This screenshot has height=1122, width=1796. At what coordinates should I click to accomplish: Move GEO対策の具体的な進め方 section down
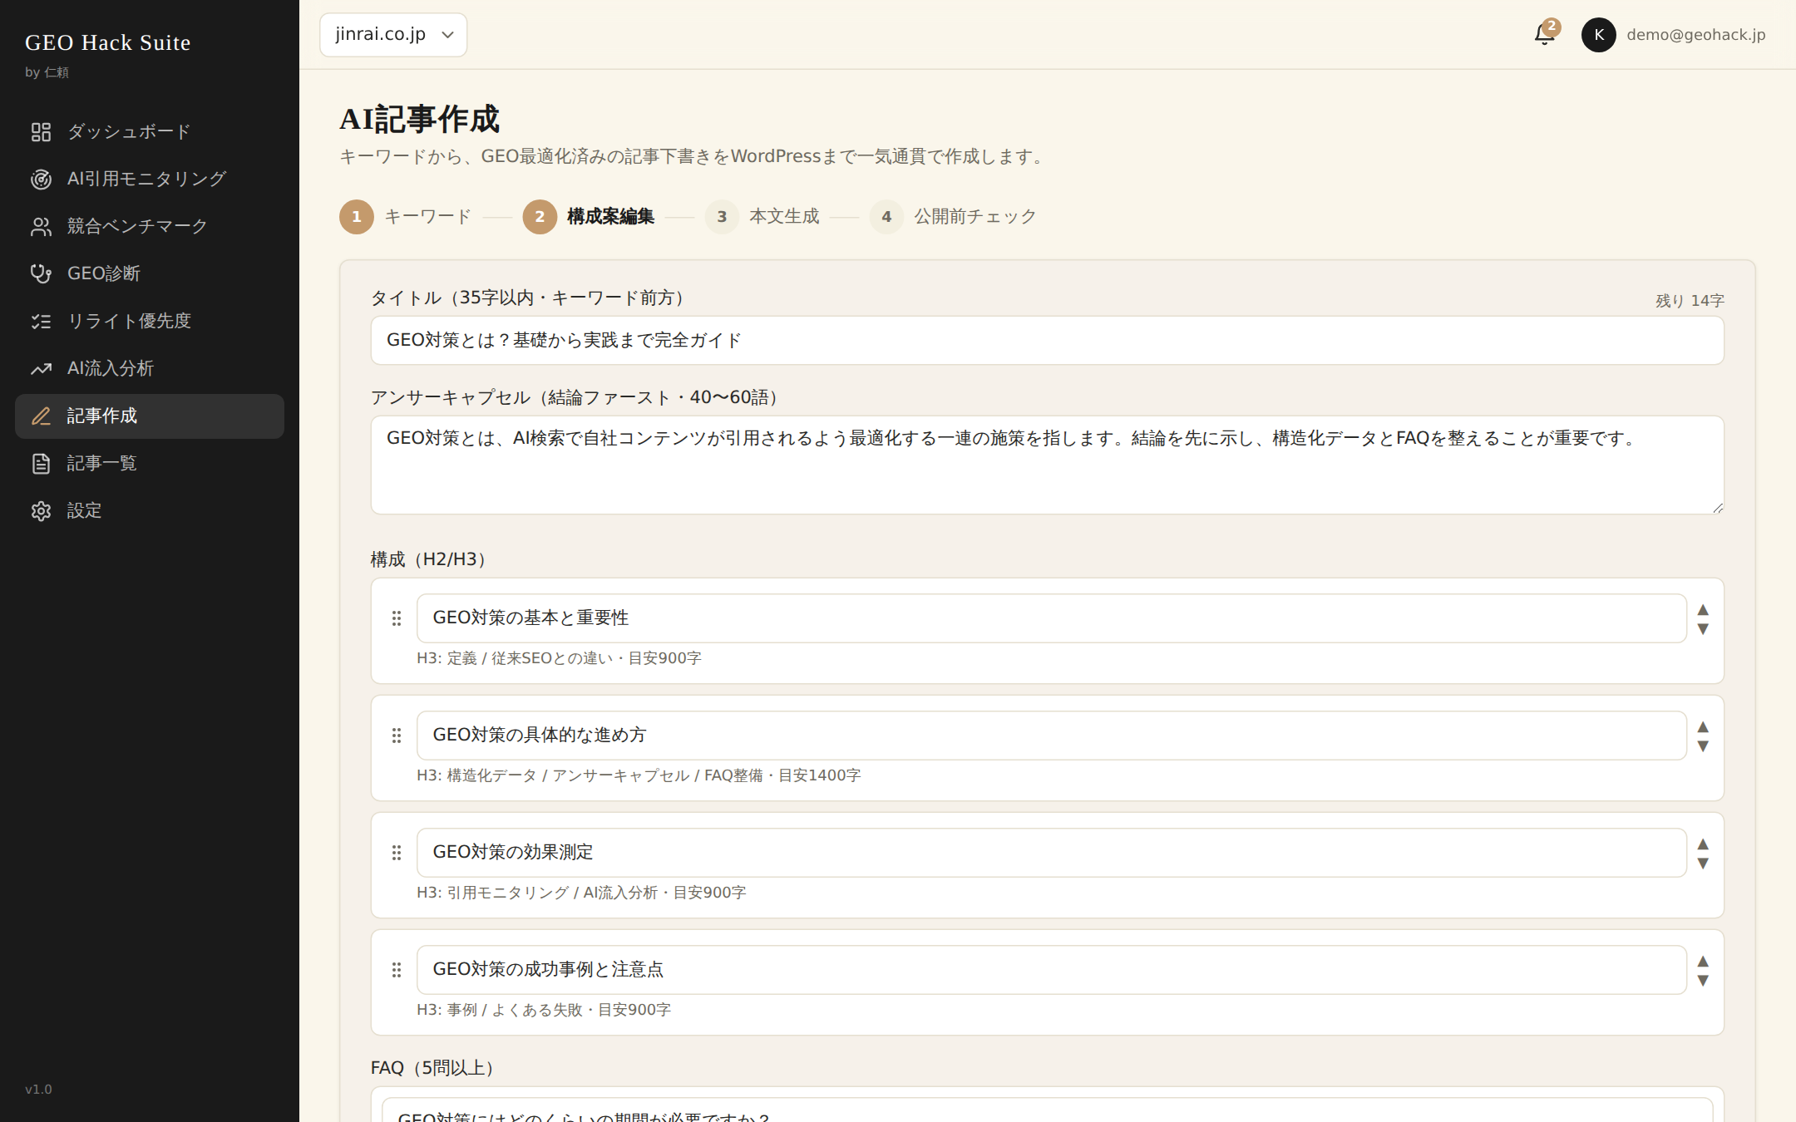tap(1703, 746)
